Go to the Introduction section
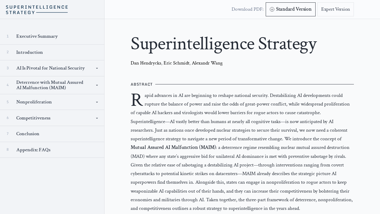Image resolution: width=380 pixels, height=214 pixels. 29,52
